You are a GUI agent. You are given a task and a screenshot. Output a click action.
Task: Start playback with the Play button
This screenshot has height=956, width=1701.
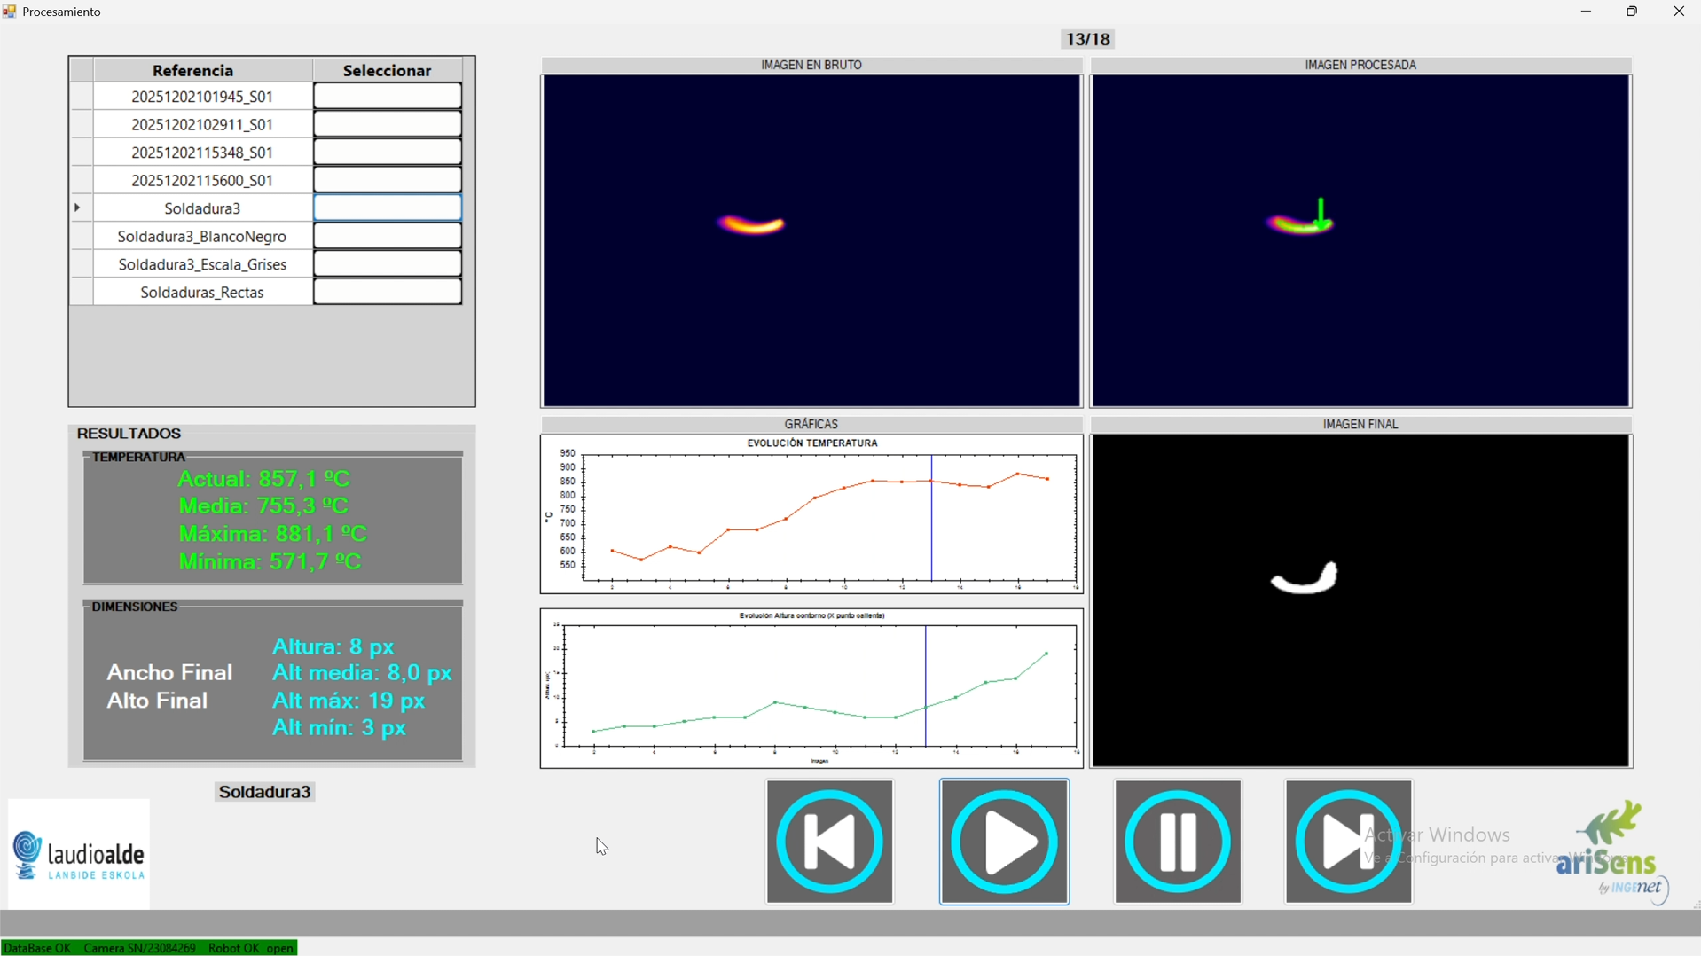click(x=1004, y=842)
